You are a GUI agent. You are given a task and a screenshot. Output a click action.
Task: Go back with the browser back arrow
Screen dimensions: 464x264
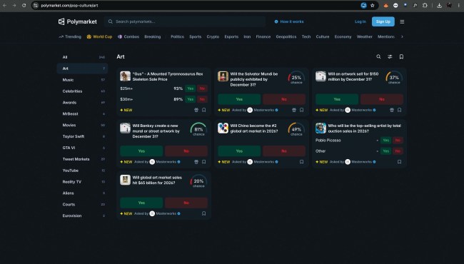coord(5,5)
